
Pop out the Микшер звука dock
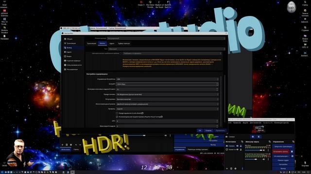tap(269, 142)
